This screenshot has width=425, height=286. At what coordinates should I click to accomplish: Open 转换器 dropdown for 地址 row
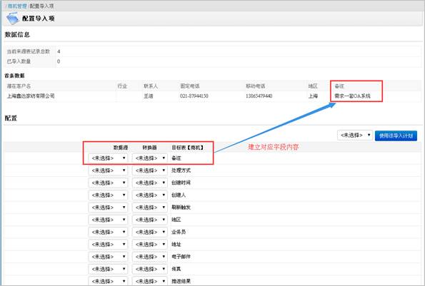(150, 245)
